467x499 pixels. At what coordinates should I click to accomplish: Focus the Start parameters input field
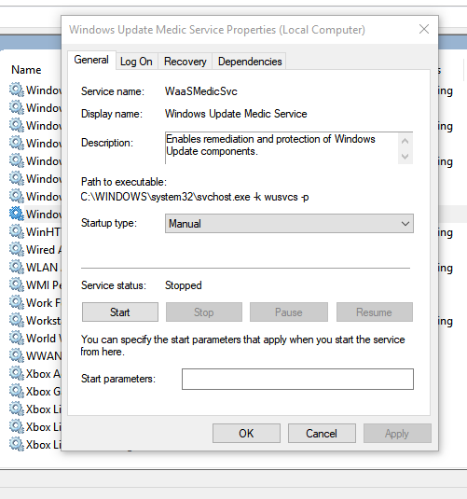coord(297,379)
